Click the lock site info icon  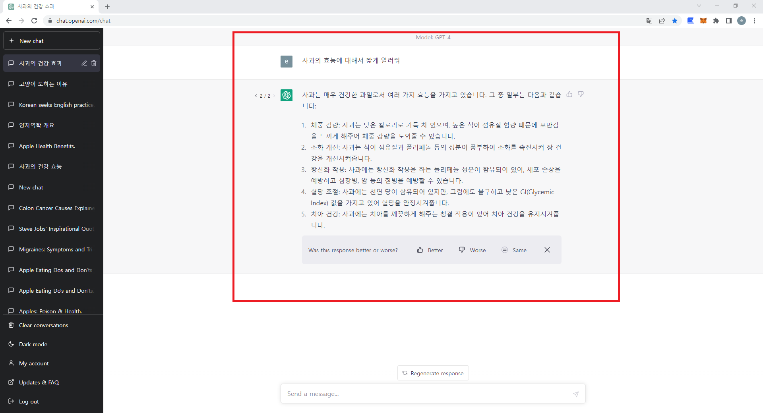pos(50,21)
